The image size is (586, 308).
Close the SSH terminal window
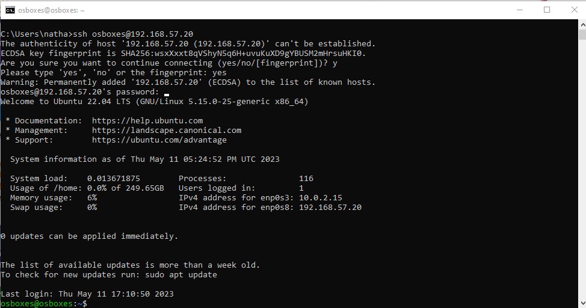575,10
